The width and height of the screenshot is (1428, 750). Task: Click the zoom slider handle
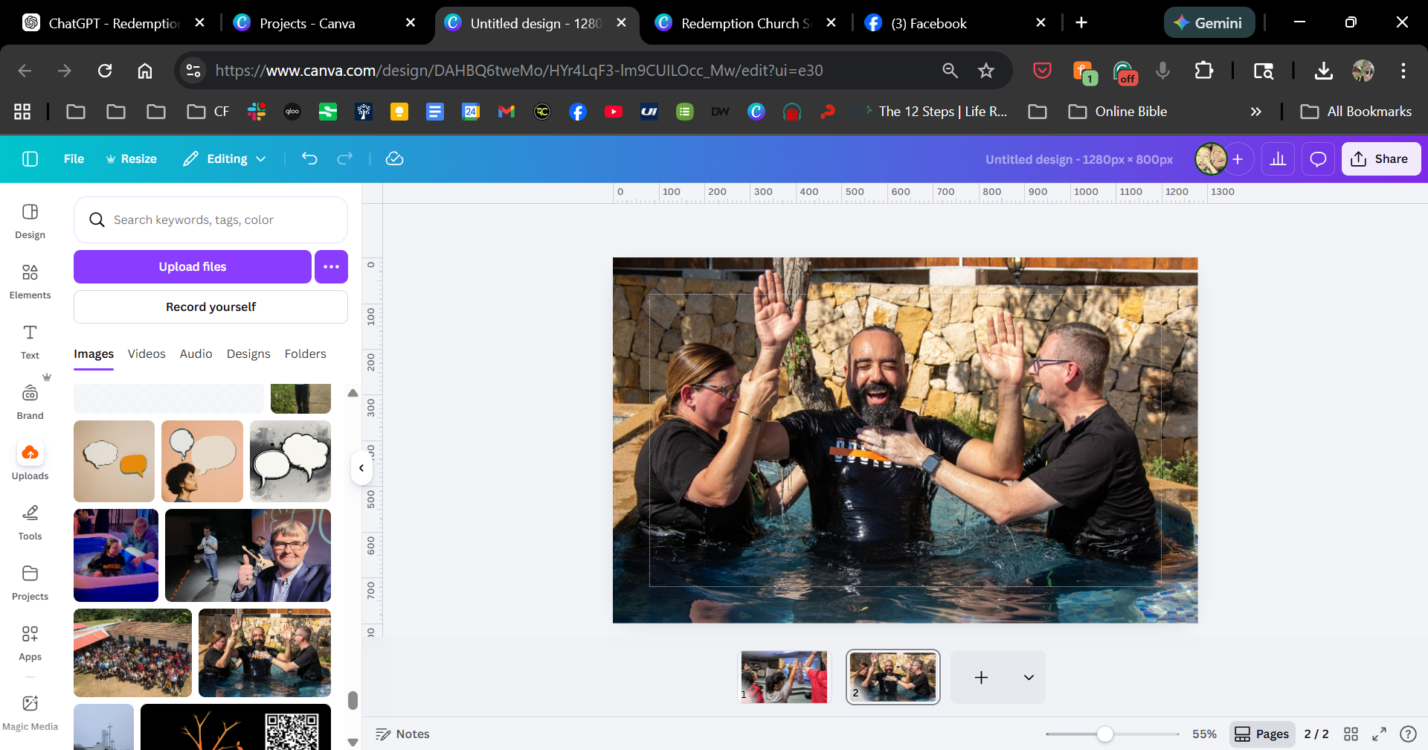[x=1105, y=734]
